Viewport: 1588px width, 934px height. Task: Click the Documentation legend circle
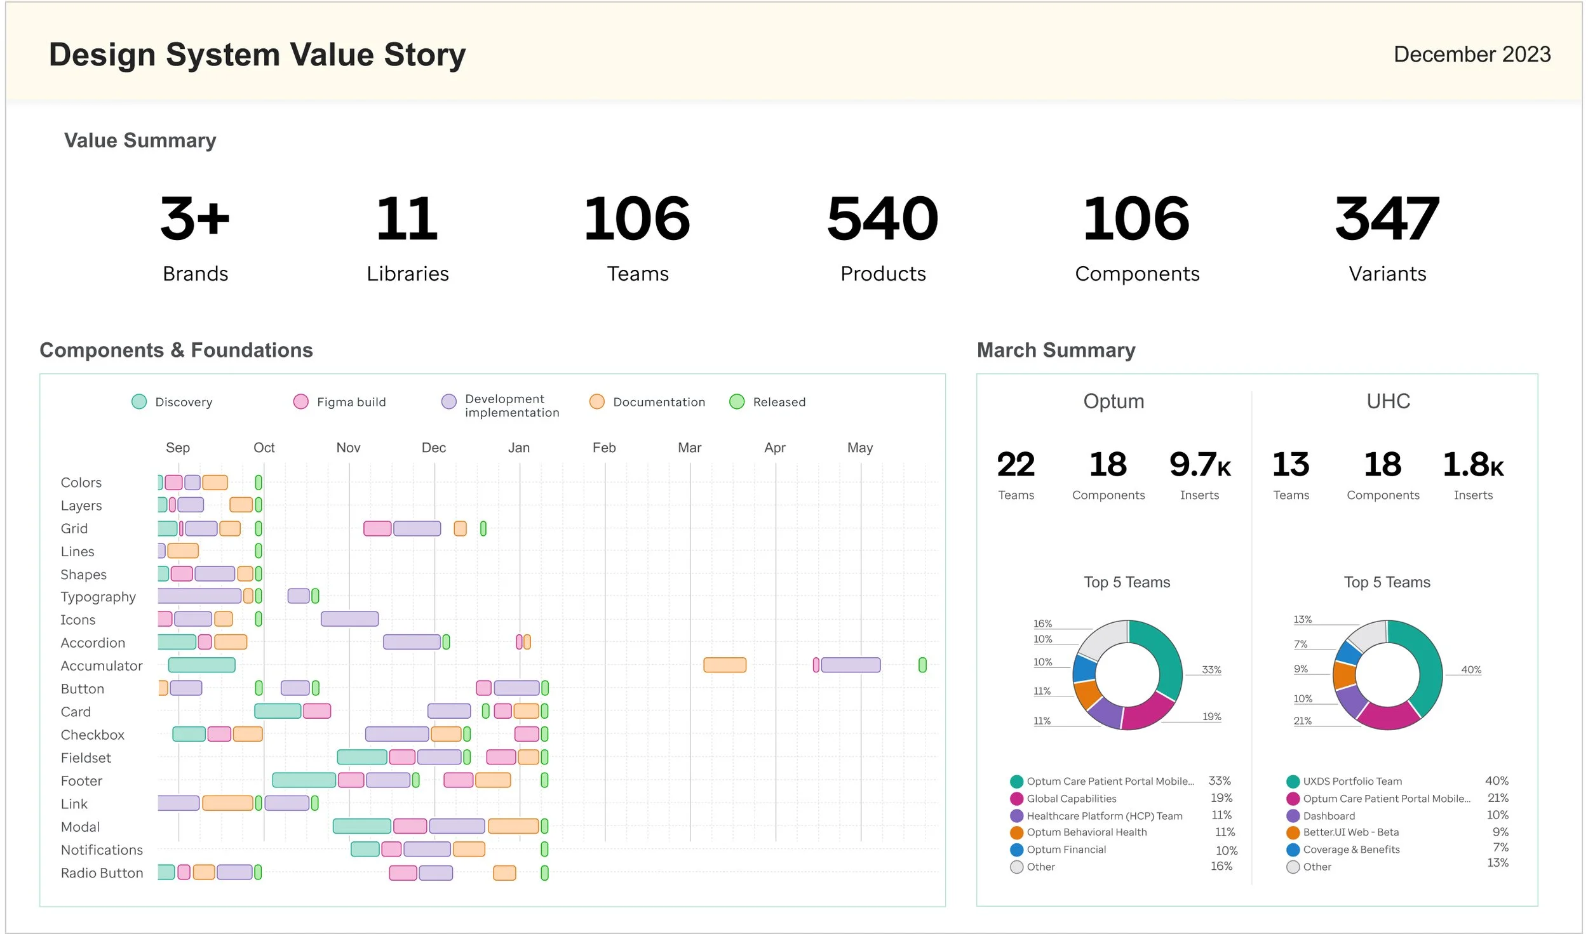pos(597,402)
